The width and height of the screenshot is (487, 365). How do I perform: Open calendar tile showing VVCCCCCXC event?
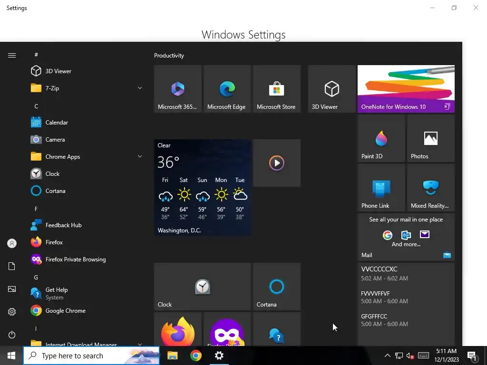(406, 304)
